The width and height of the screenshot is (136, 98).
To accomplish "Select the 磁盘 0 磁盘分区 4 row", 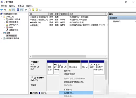I will [68, 20].
